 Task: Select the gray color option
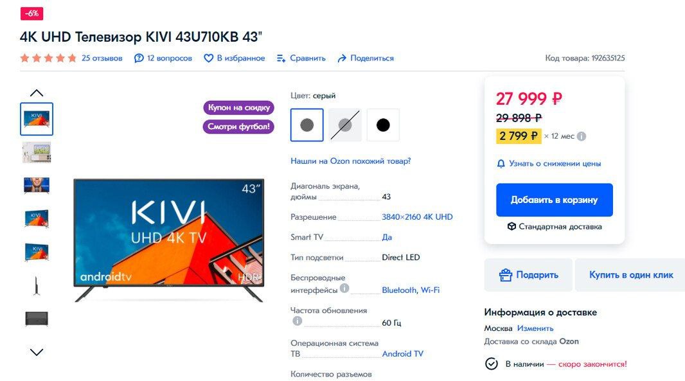click(x=307, y=125)
